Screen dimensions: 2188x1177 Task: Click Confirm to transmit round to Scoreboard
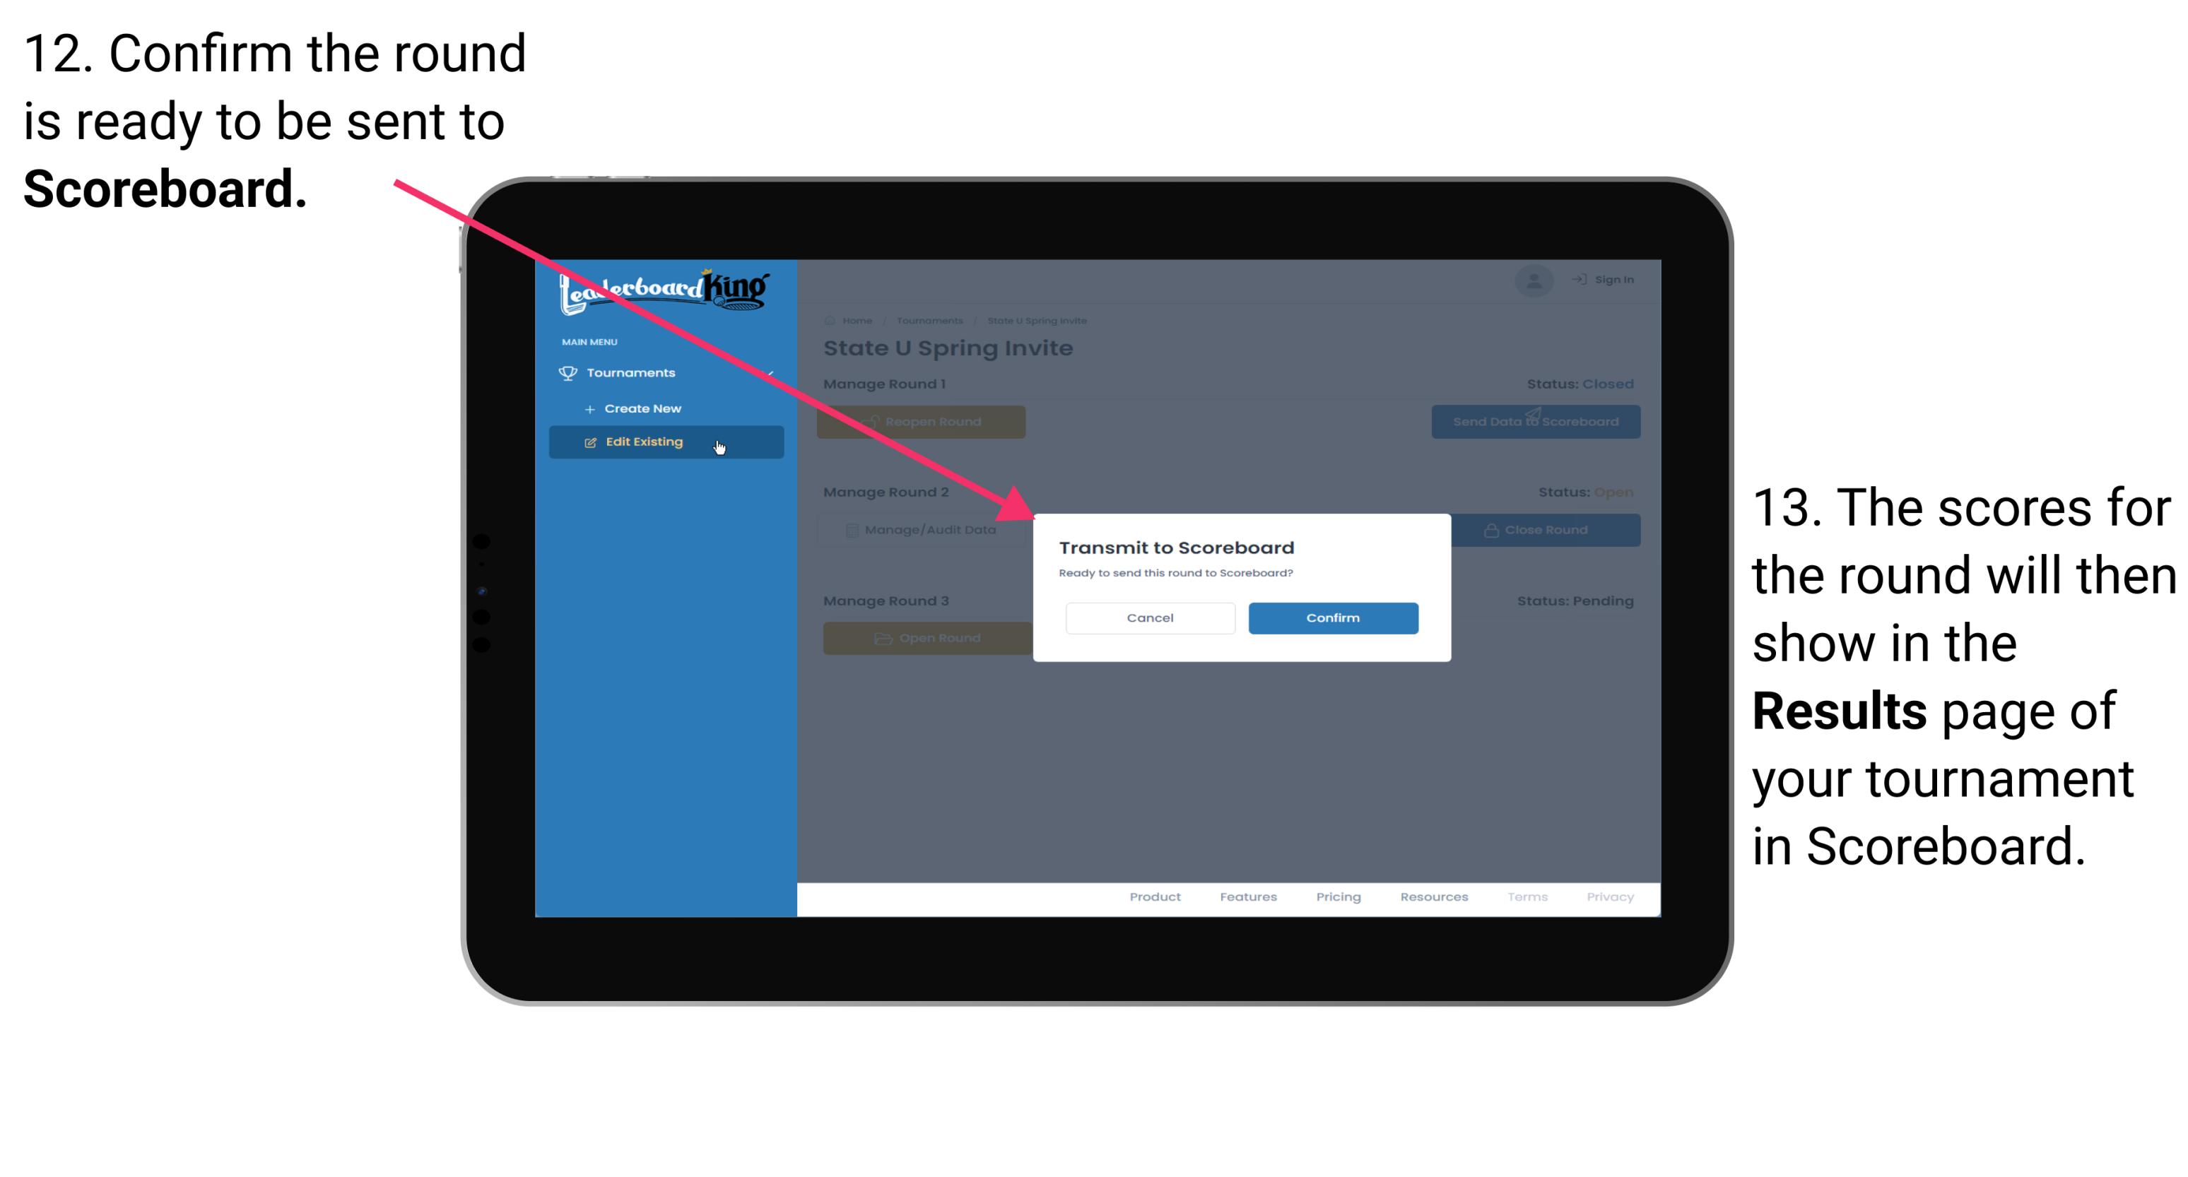pyautogui.click(x=1331, y=616)
